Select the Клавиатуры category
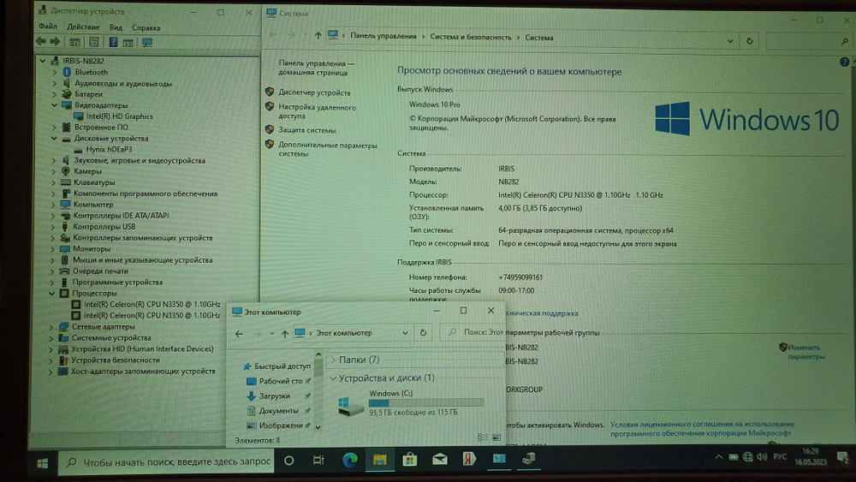Image resolution: width=856 pixels, height=482 pixels. point(94,182)
